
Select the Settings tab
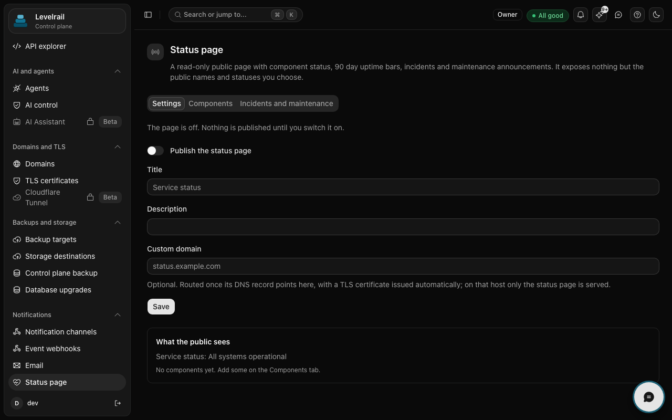(x=166, y=103)
